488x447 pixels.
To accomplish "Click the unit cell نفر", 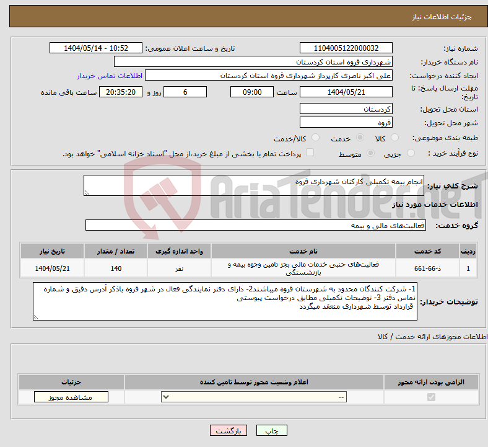I will [x=179, y=268].
